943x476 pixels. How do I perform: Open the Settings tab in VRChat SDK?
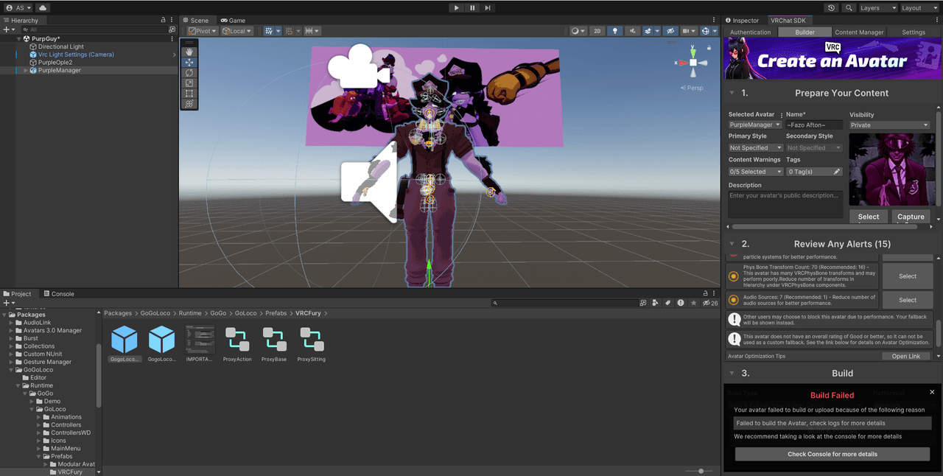[914, 32]
